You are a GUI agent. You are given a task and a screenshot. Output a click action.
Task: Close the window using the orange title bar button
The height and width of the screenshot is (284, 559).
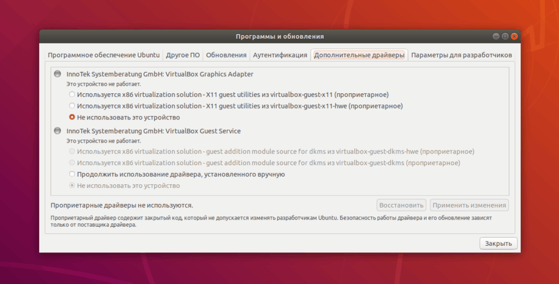514,37
